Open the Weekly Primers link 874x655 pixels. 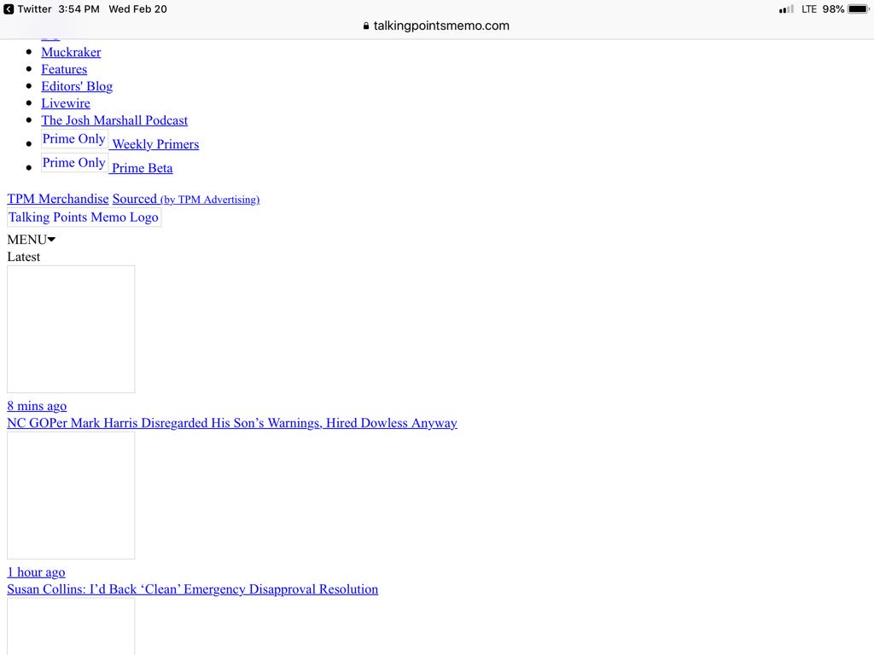coord(155,144)
